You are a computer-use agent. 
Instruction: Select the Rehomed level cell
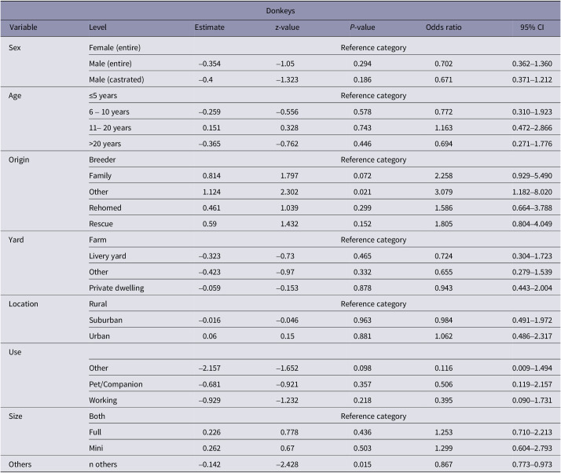pyautogui.click(x=105, y=208)
